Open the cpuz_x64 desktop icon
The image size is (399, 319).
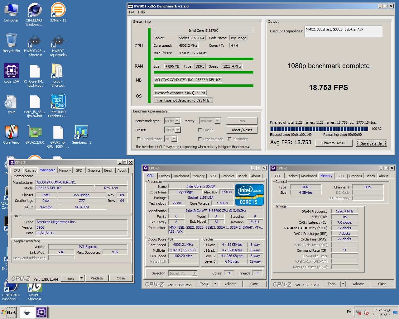[11, 74]
